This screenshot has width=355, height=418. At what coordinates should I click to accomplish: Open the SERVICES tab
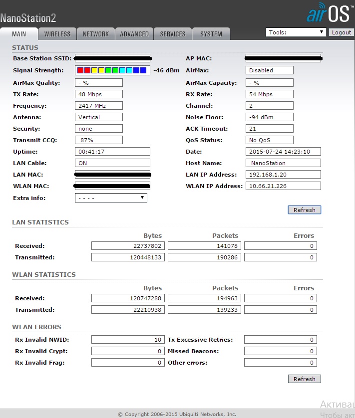[173, 34]
